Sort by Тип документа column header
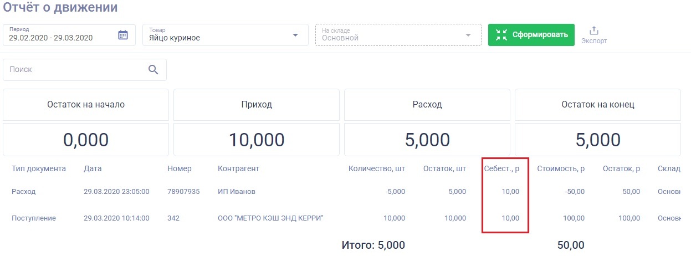The image size is (691, 256). click(x=39, y=168)
